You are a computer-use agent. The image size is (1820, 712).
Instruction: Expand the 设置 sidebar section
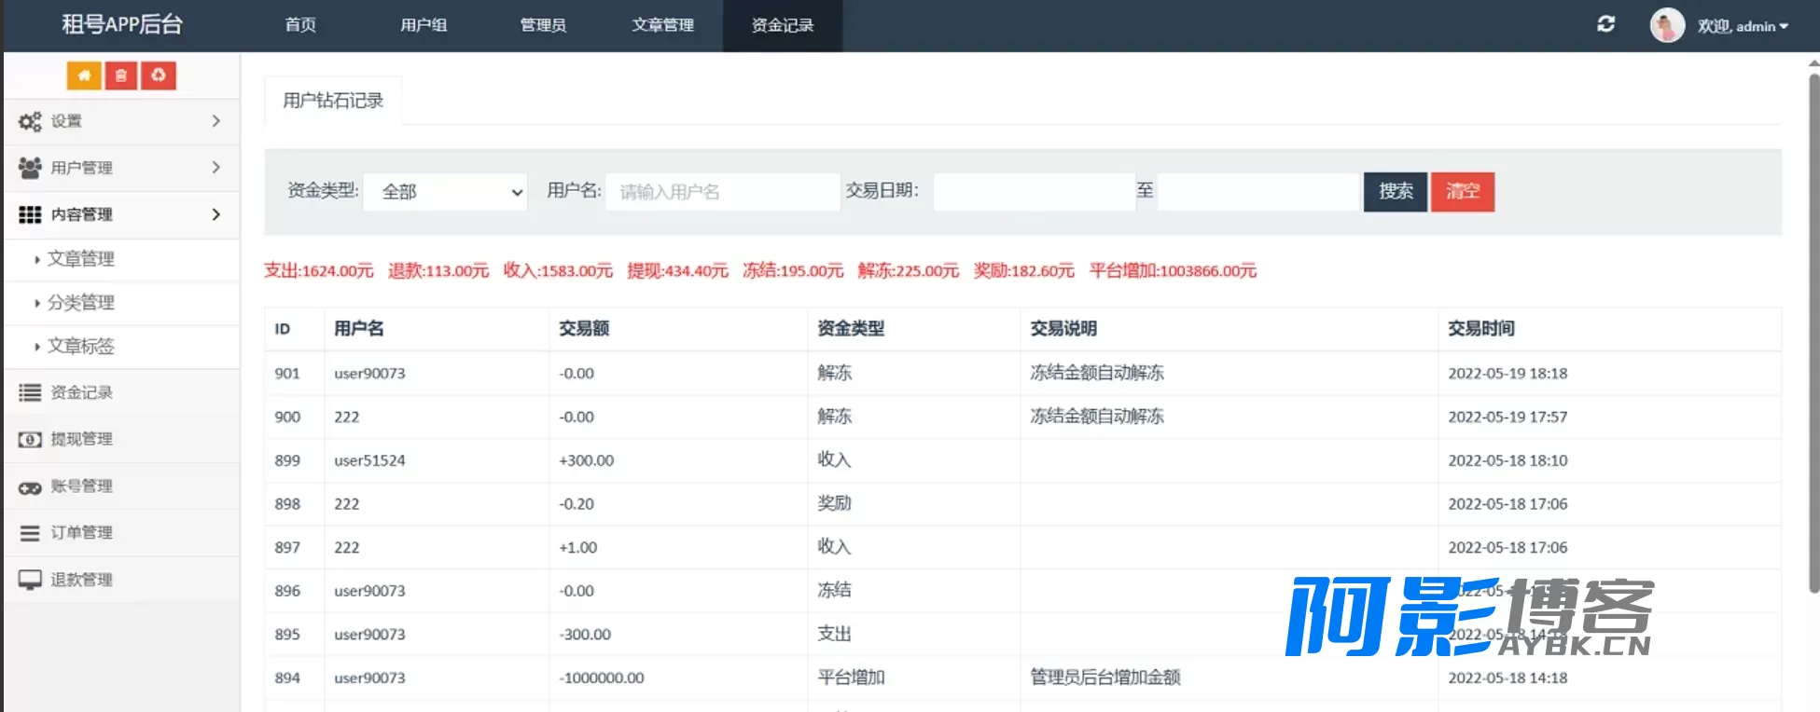(x=121, y=121)
